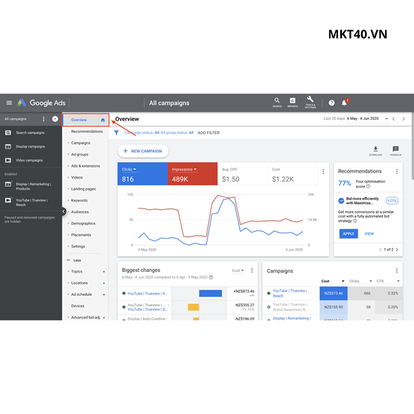
Task: Click the round dropdown icon beside All campaigns
Action: (x=55, y=119)
